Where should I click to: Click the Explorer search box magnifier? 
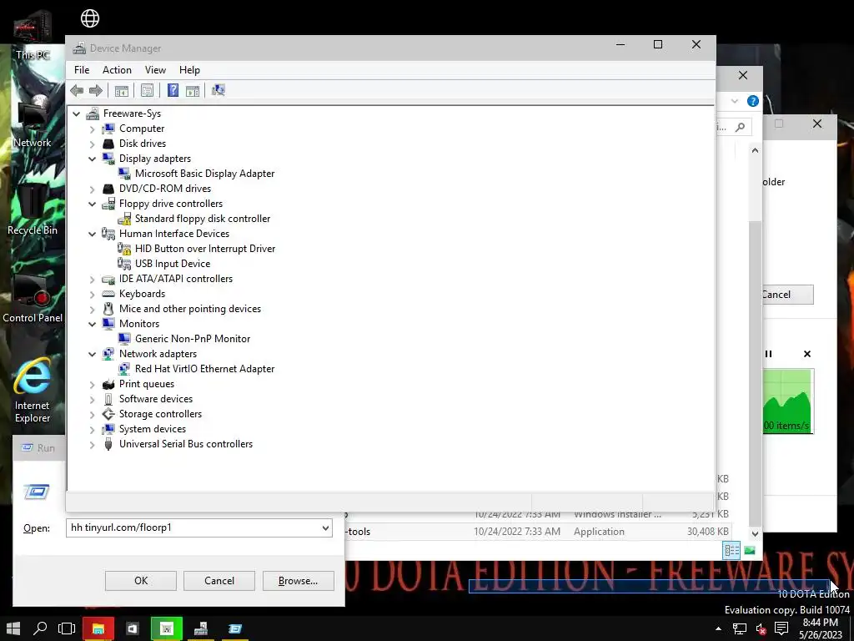coord(740,127)
